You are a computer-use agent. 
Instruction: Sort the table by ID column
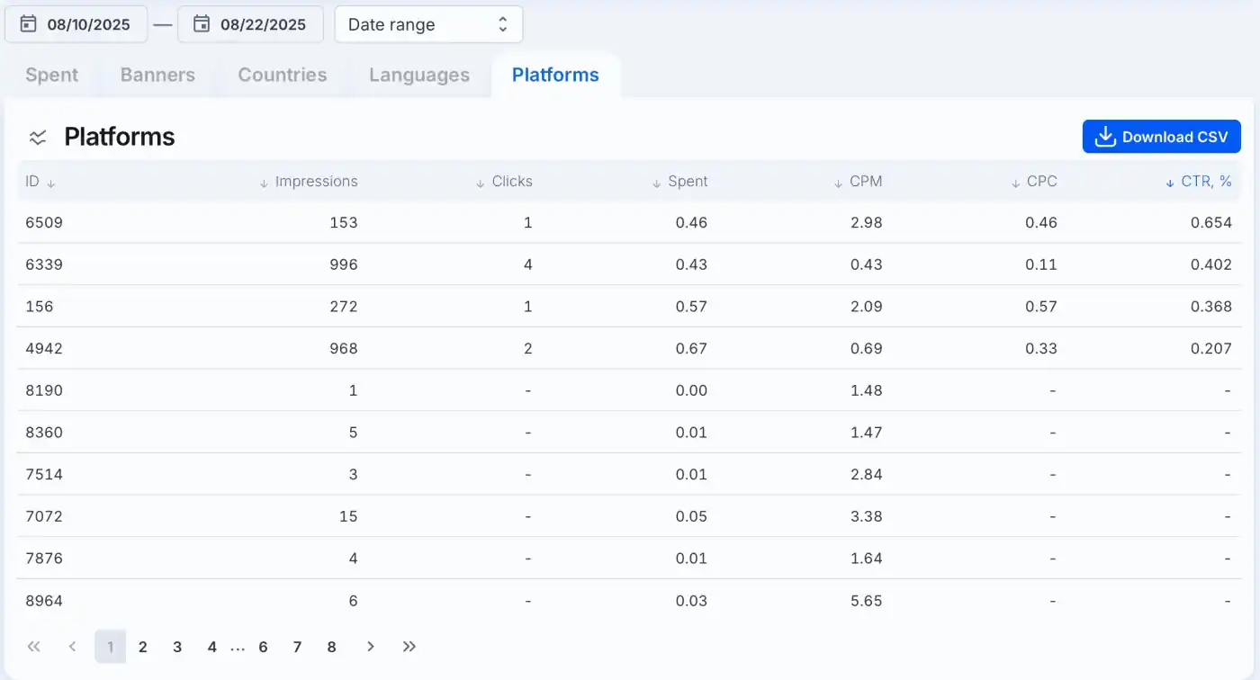[x=40, y=182]
